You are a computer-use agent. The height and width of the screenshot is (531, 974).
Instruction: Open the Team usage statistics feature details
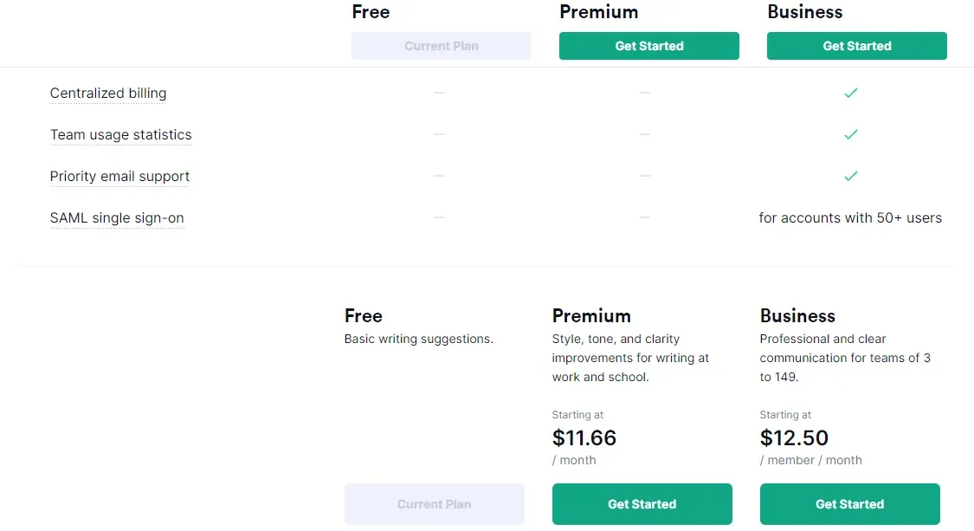120,134
